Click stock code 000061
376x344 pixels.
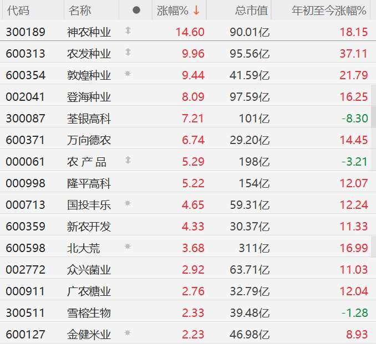pos(26,162)
